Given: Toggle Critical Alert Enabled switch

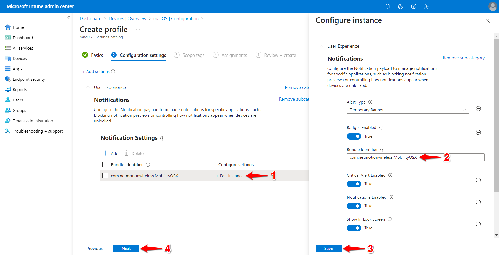Looking at the screenshot, I should [x=354, y=184].
